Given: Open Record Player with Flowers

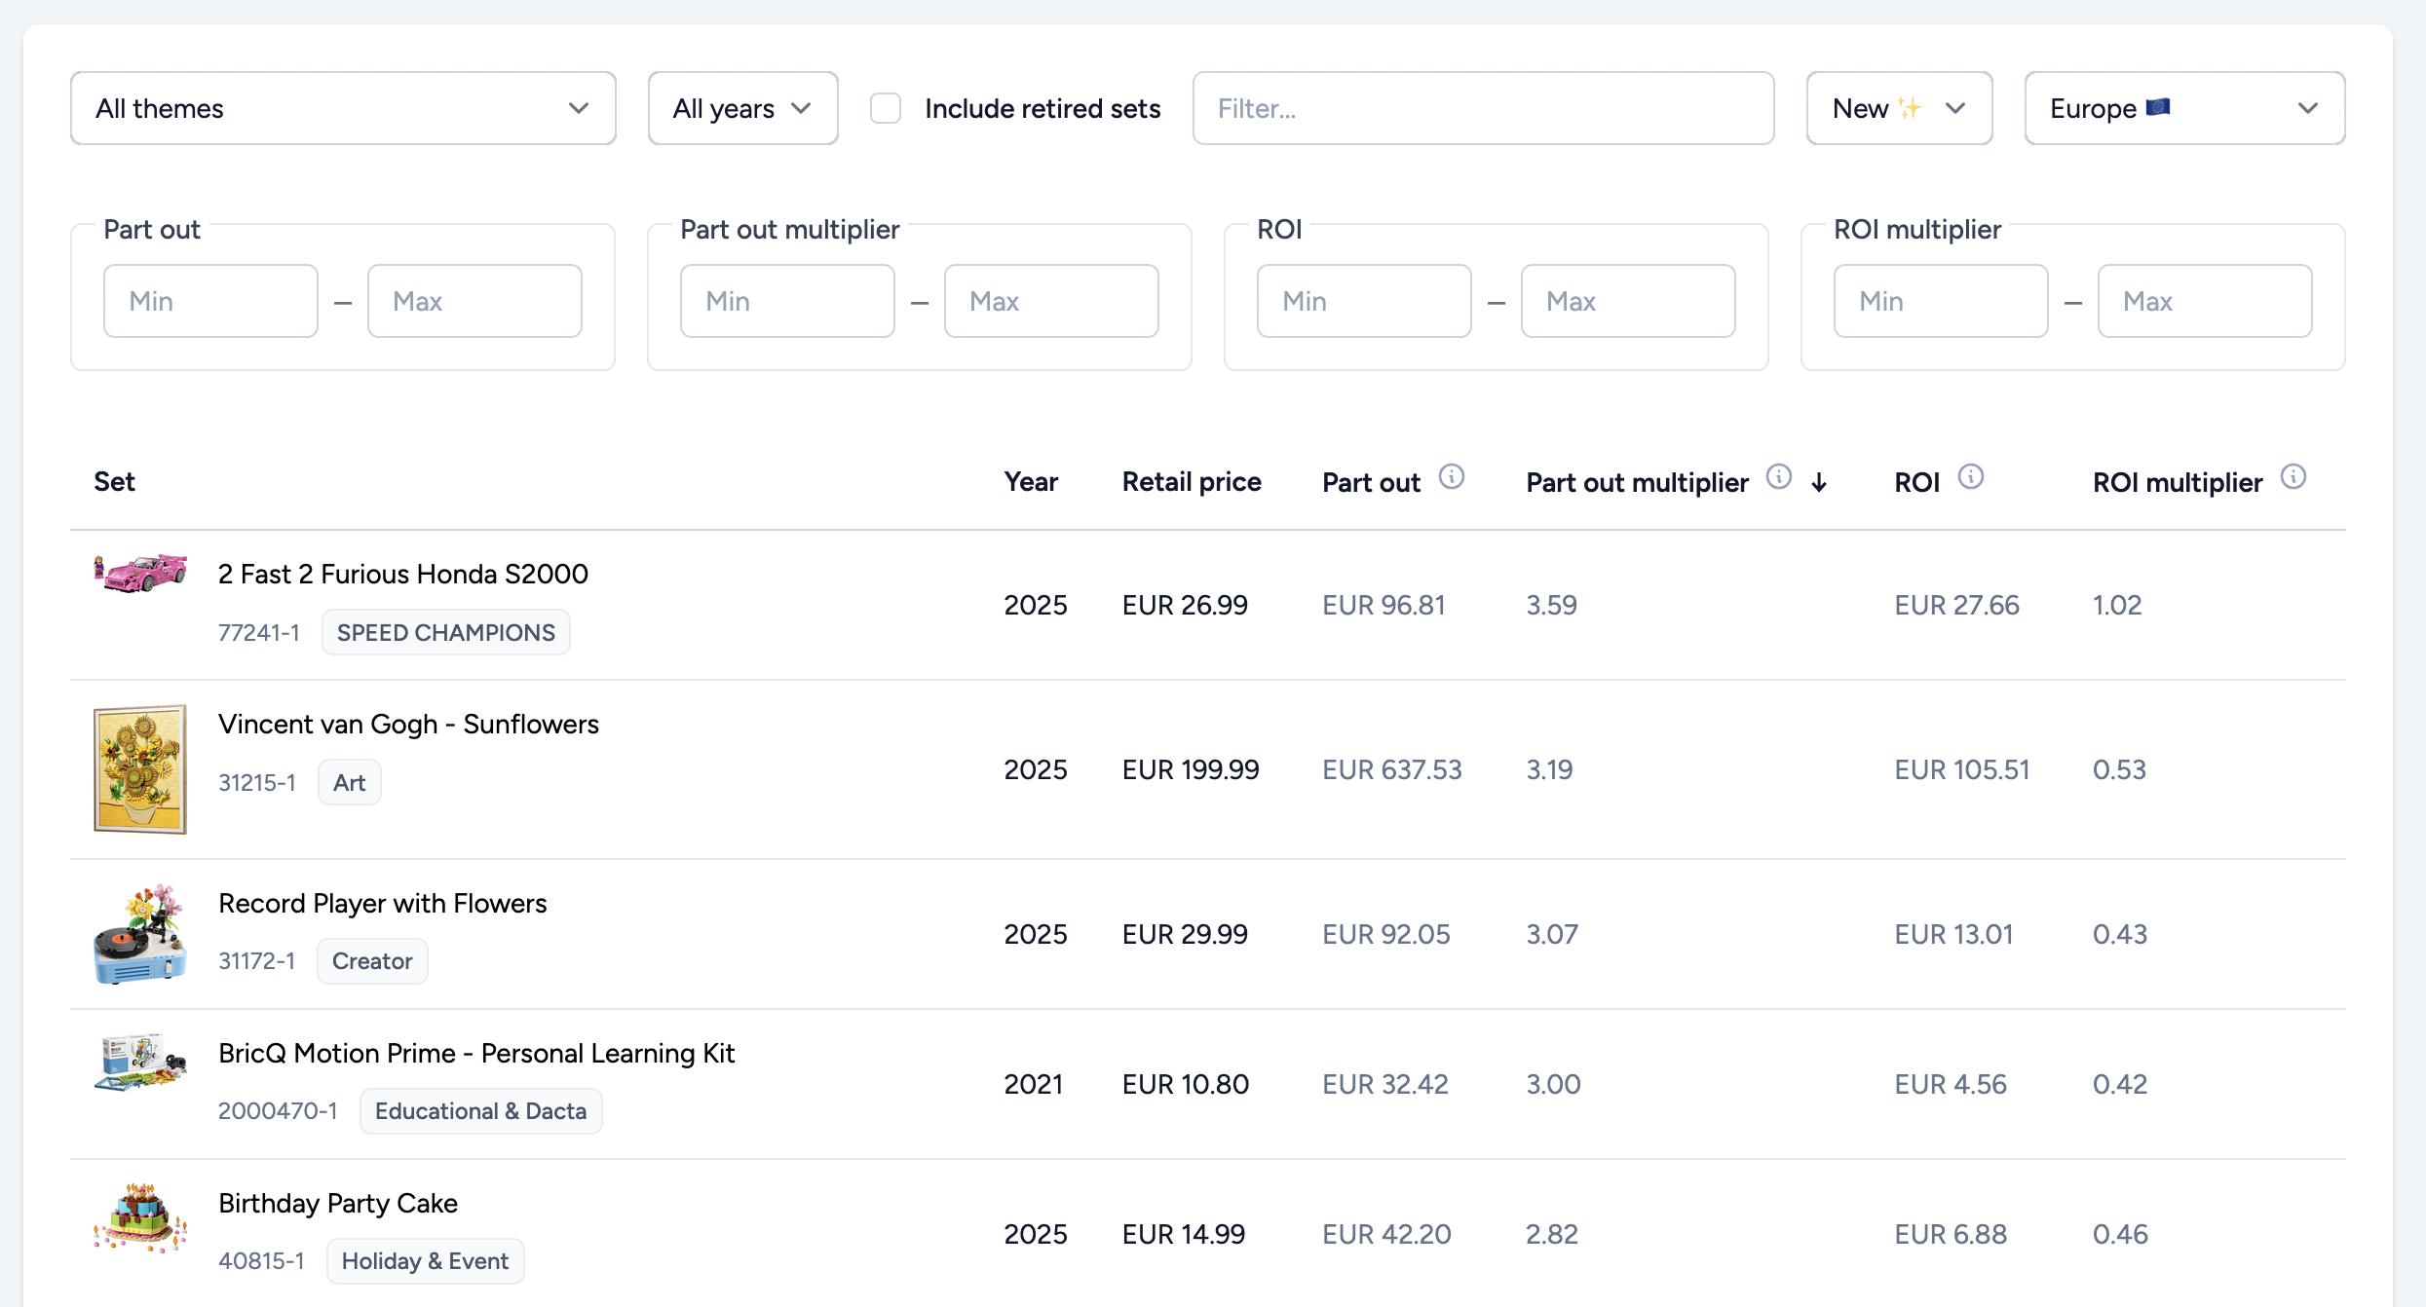Looking at the screenshot, I should pos(383,903).
